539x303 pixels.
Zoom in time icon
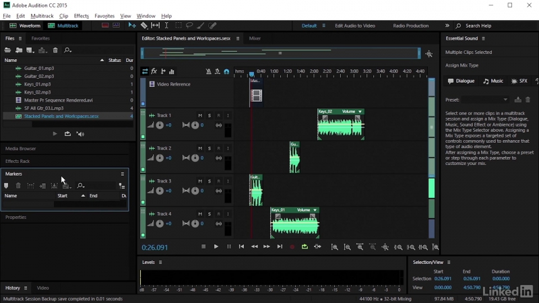pyautogui.click(x=360, y=247)
